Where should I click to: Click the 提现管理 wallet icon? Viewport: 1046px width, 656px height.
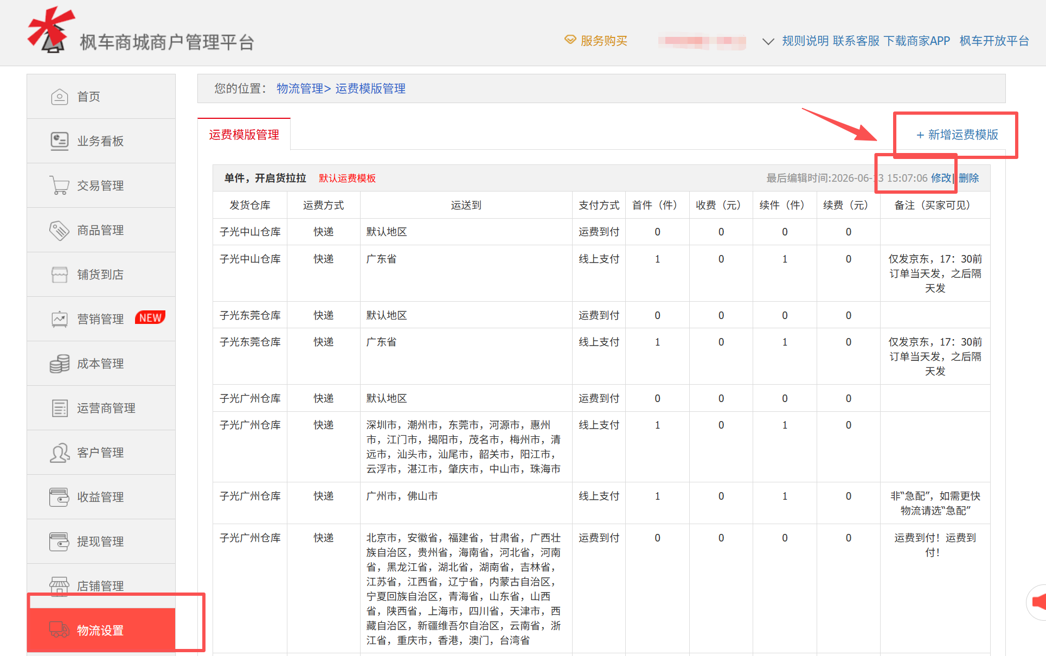[59, 542]
